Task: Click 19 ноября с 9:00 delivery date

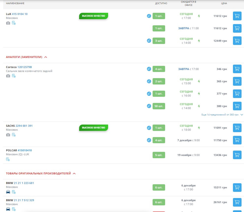Action: click(188, 155)
